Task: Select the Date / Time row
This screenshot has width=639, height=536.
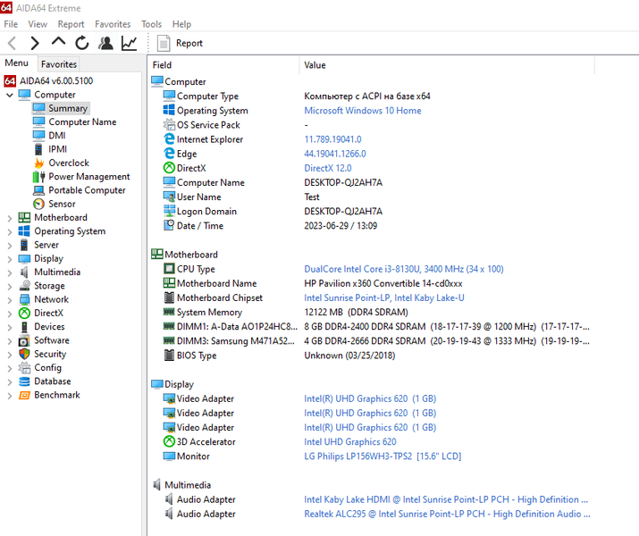Action: [x=371, y=226]
